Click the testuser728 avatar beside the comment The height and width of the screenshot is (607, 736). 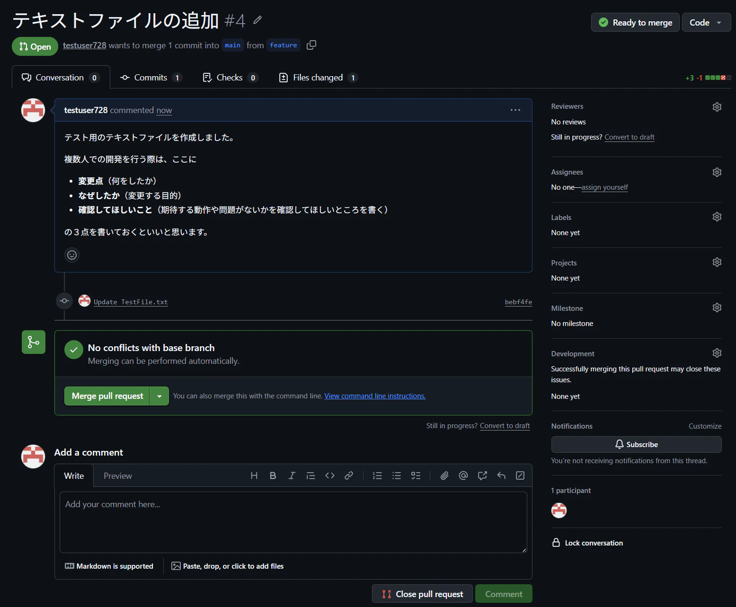(x=33, y=110)
